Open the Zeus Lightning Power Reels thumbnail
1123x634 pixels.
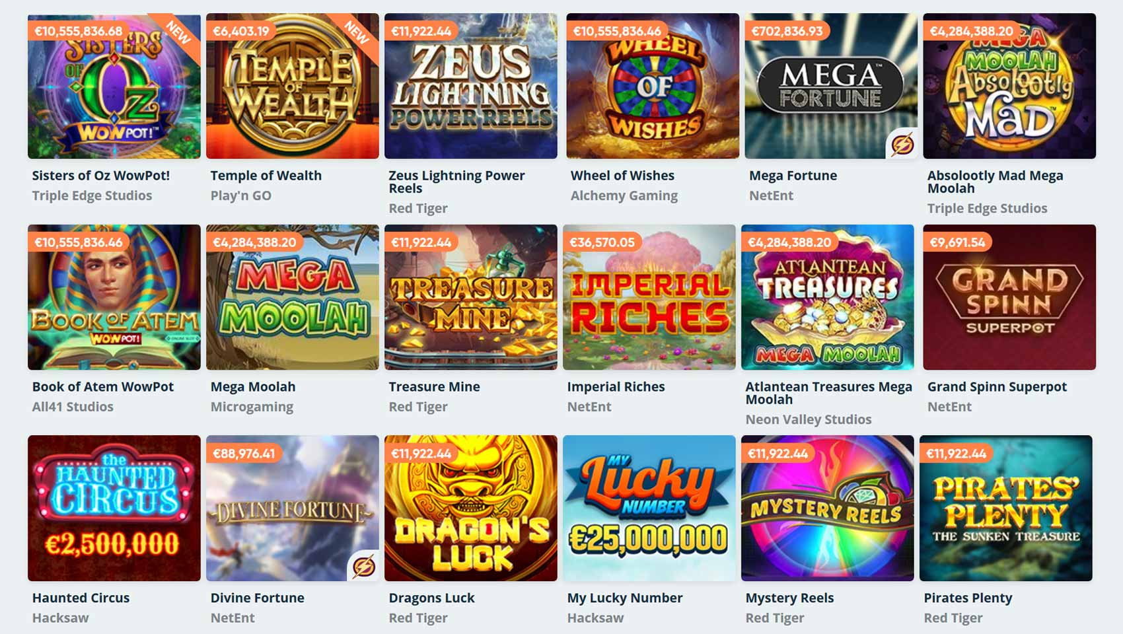471,86
